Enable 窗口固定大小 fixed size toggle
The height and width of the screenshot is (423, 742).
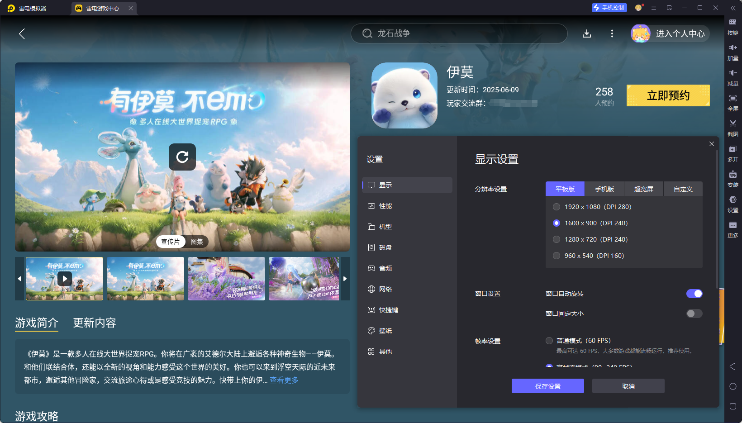[694, 314]
